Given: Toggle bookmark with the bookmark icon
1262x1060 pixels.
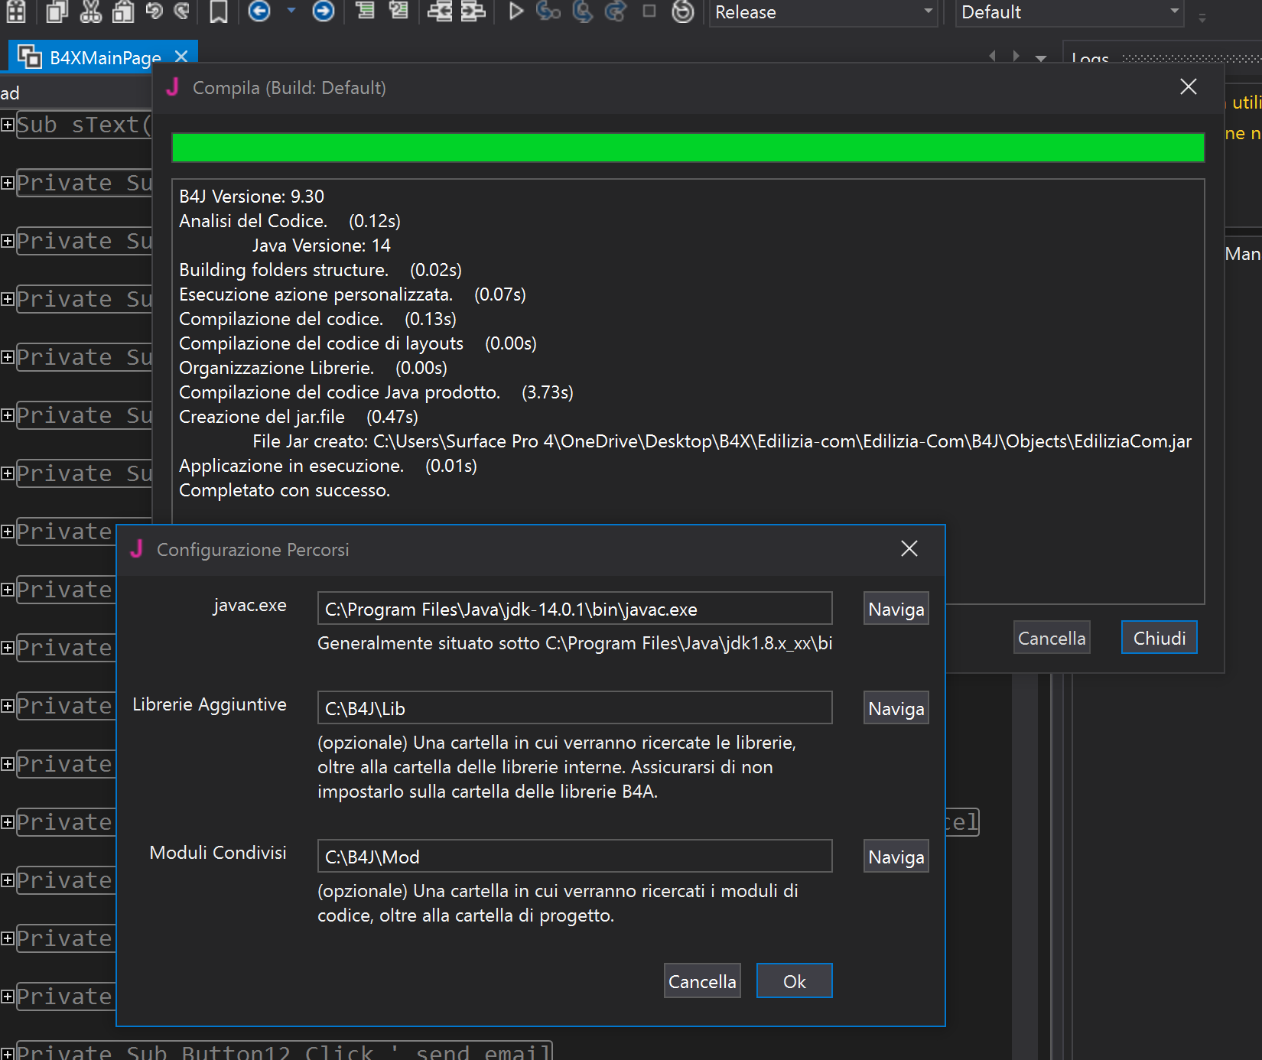Looking at the screenshot, I should (219, 11).
